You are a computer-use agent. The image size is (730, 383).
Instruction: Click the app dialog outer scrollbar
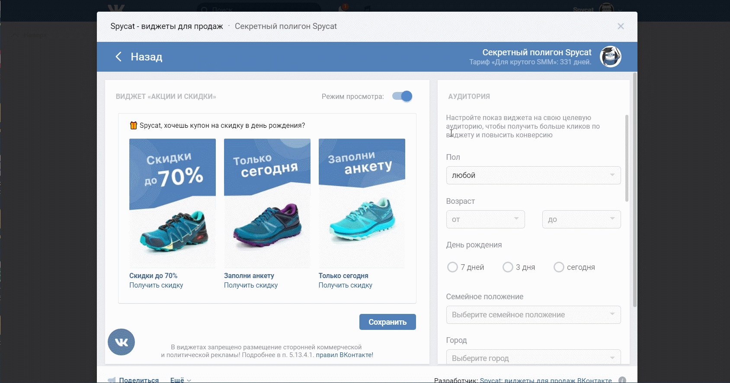(x=635, y=190)
